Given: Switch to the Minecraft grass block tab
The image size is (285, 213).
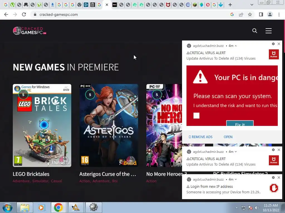Looking at the screenshot, I should pos(195,5).
